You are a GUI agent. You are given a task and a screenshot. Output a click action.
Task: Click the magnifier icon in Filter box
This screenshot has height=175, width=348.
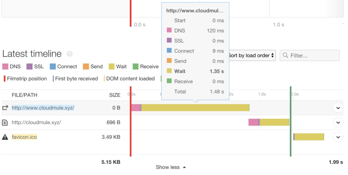[x=285, y=55]
